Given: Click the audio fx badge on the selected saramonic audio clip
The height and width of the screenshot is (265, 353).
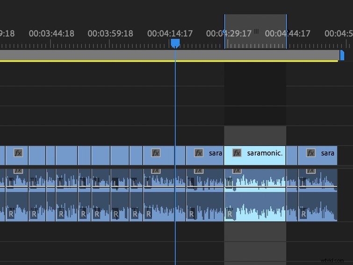Looking at the screenshot, I should 237,171.
